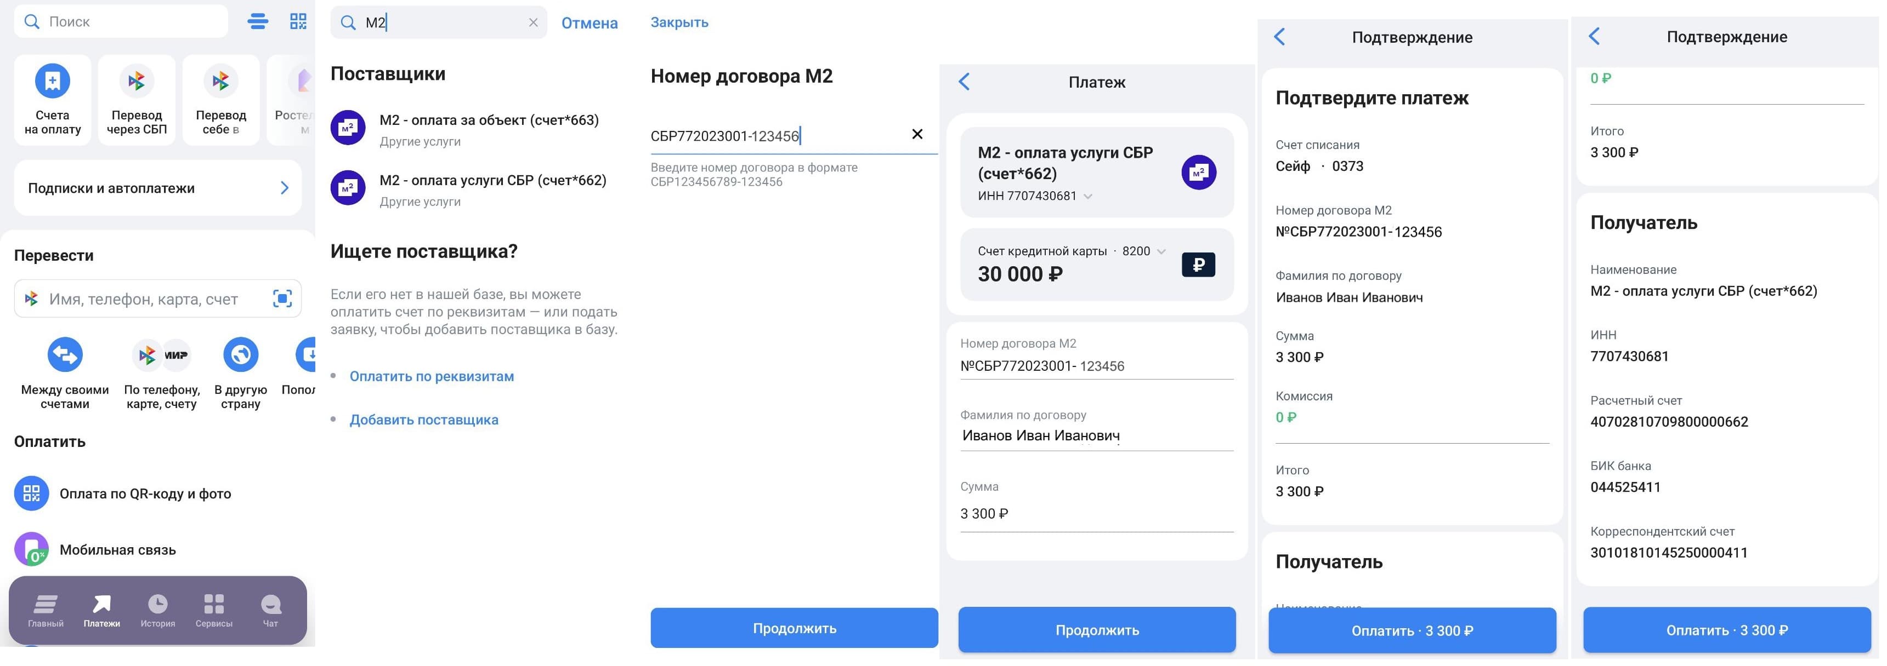
Task: Open Счет кредитной карты 8200 account dropdown
Action: pos(1161,251)
